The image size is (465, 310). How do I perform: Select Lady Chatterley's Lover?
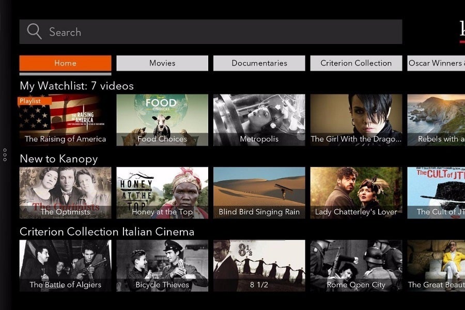(x=356, y=193)
